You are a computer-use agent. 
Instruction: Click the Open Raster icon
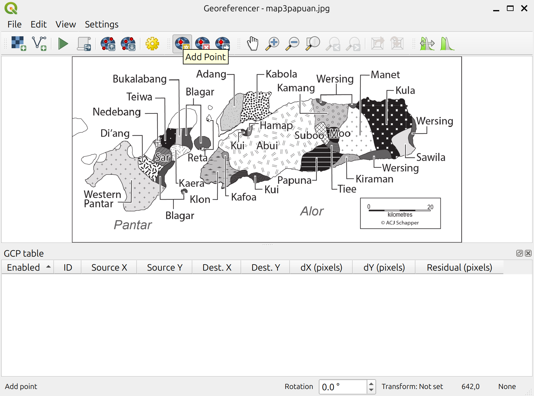pos(18,43)
